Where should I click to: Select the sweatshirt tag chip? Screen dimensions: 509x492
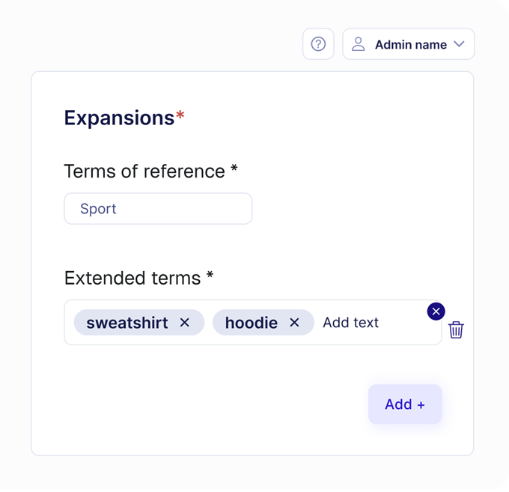point(127,323)
